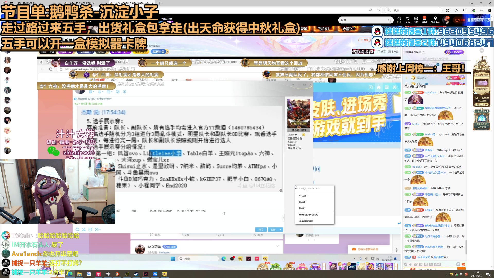Open browser collections icon
Viewport: 494px width, 278px height.
click(465, 10)
